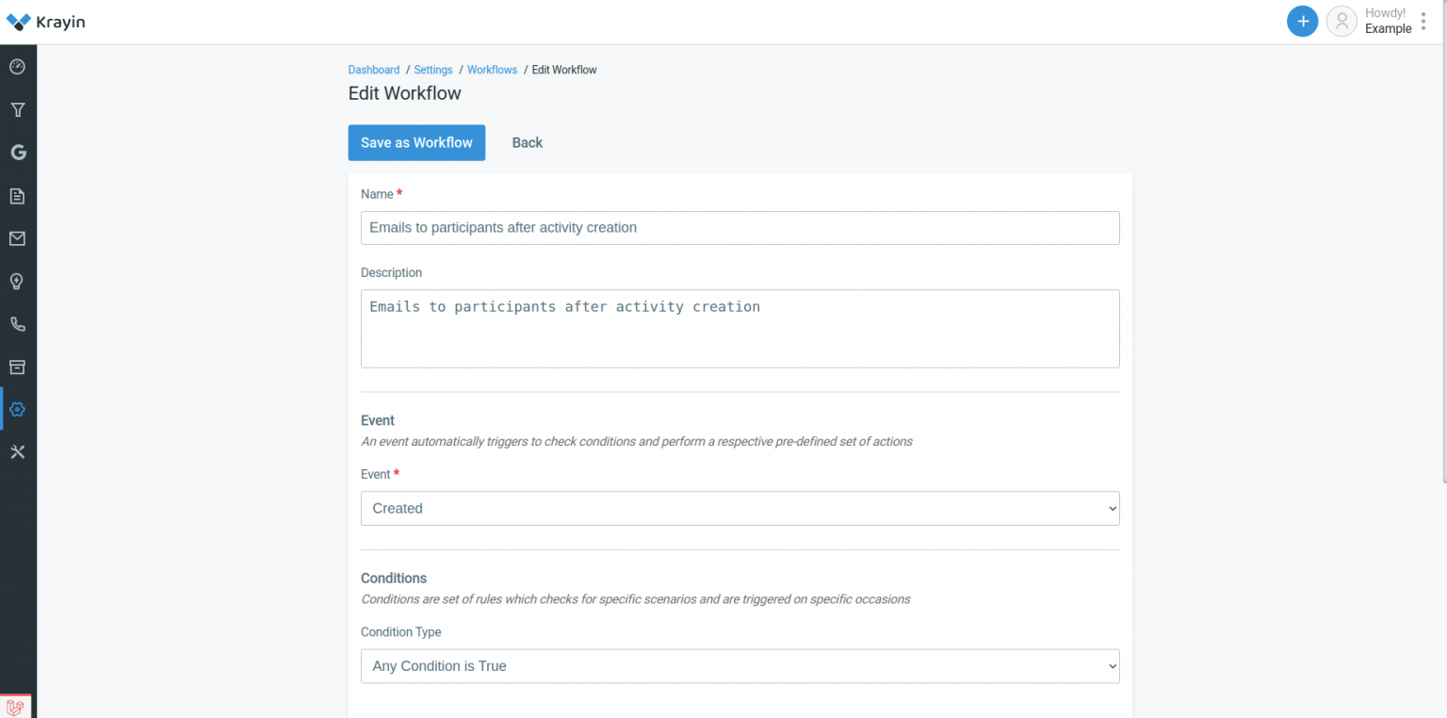The width and height of the screenshot is (1447, 718).
Task: Select the Leads funnel icon
Action: [x=18, y=109]
